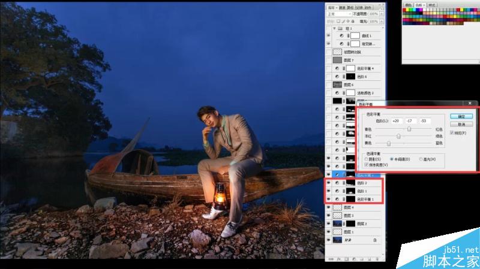Screen dimensions: 480x269
Task: Pick the yellow swatch in first row
Action: (408, 10)
